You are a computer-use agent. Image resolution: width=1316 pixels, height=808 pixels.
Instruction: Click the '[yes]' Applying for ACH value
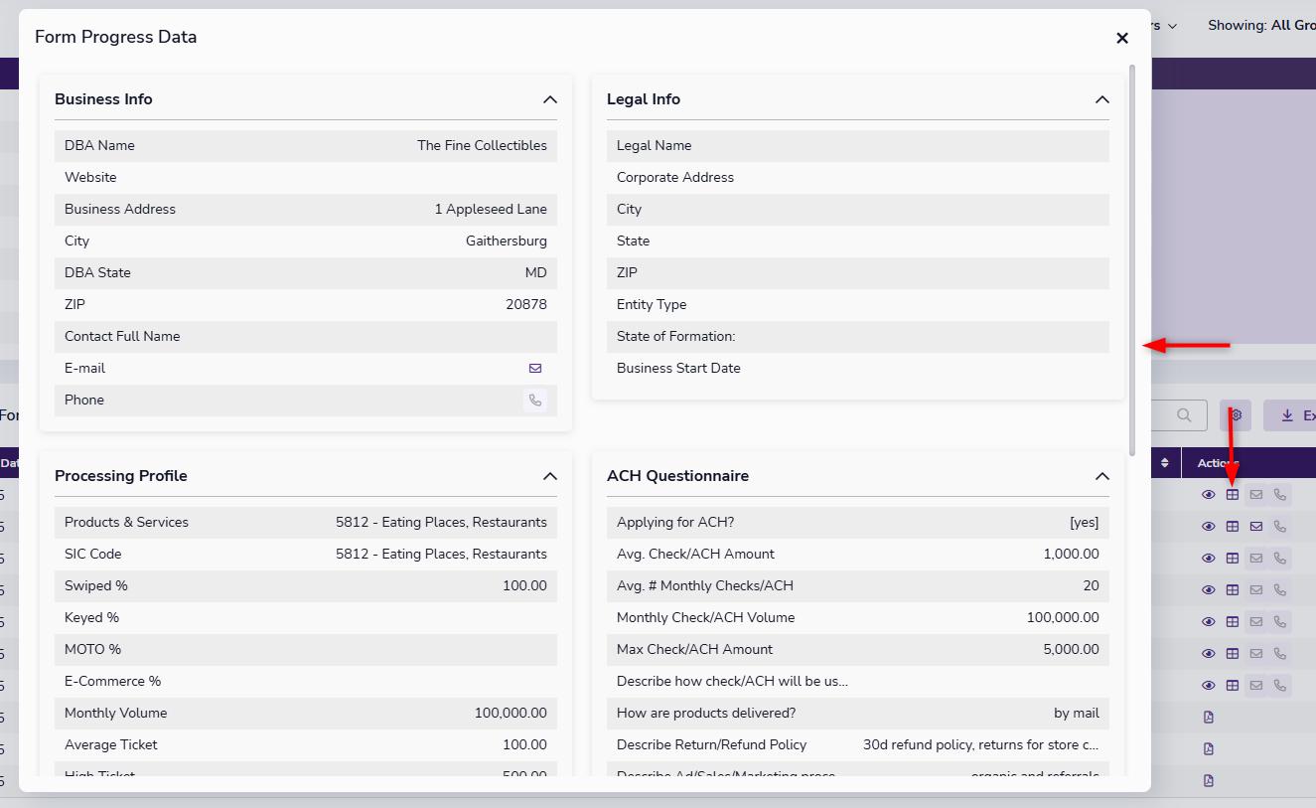(1085, 522)
